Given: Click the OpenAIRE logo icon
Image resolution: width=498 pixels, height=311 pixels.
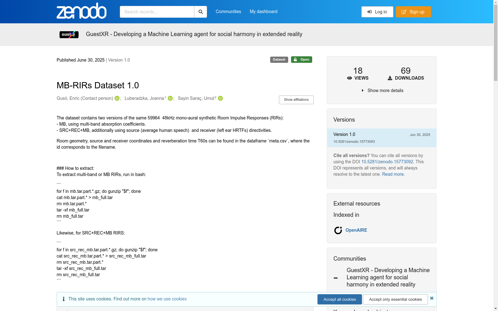Looking at the screenshot, I should tap(338, 230).
